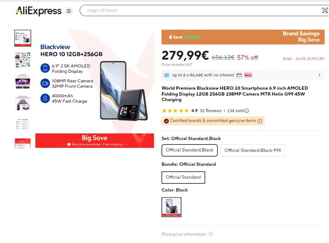This screenshot has width=329, height=243.
Task: Click the Klarna payment logo icon
Action: (x=248, y=75)
